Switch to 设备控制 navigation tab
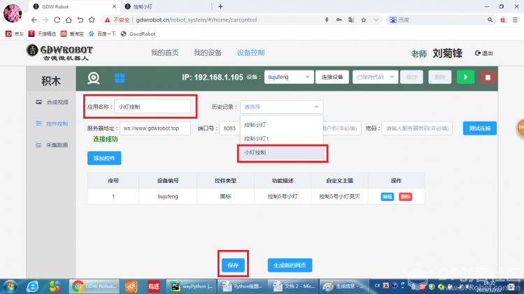The width and height of the screenshot is (524, 294). 251,53
